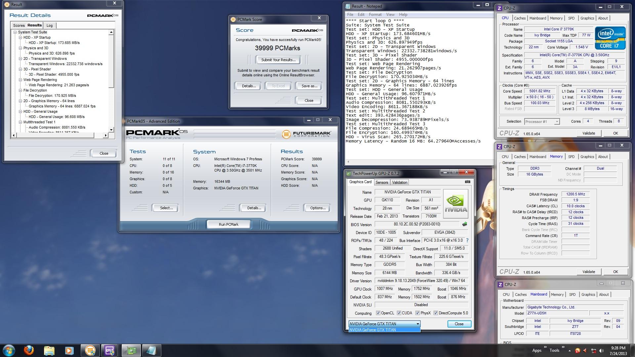The width and height of the screenshot is (635, 357).
Task: Launch Firefox from the taskbar
Action: (29, 350)
